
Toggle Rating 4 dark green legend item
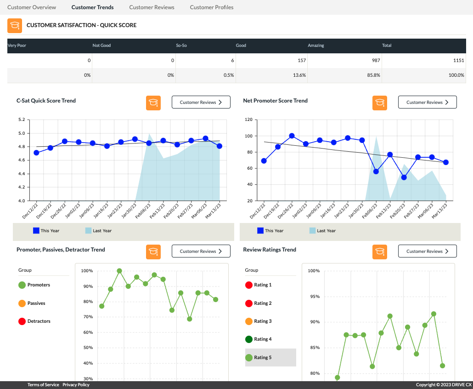(259, 339)
